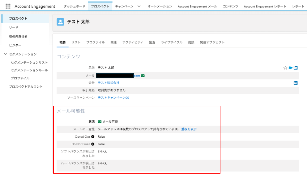This screenshot has height=182, width=307.
Task: Click the 重複を表示 link
Action: coord(189,129)
